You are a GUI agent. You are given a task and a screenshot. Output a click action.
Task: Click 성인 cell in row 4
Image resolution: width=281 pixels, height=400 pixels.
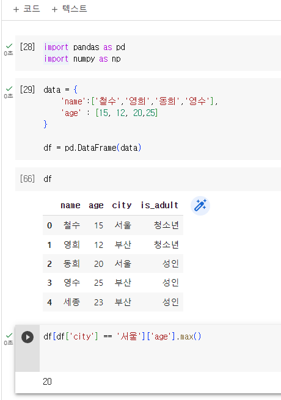pos(170,302)
